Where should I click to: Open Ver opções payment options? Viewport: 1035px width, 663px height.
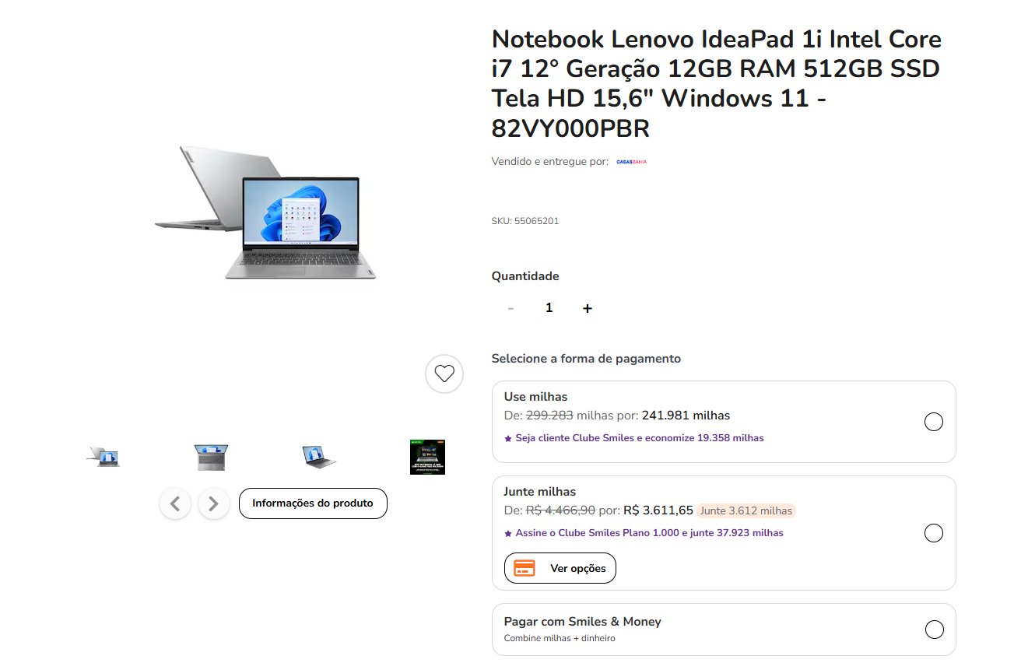[x=560, y=568]
